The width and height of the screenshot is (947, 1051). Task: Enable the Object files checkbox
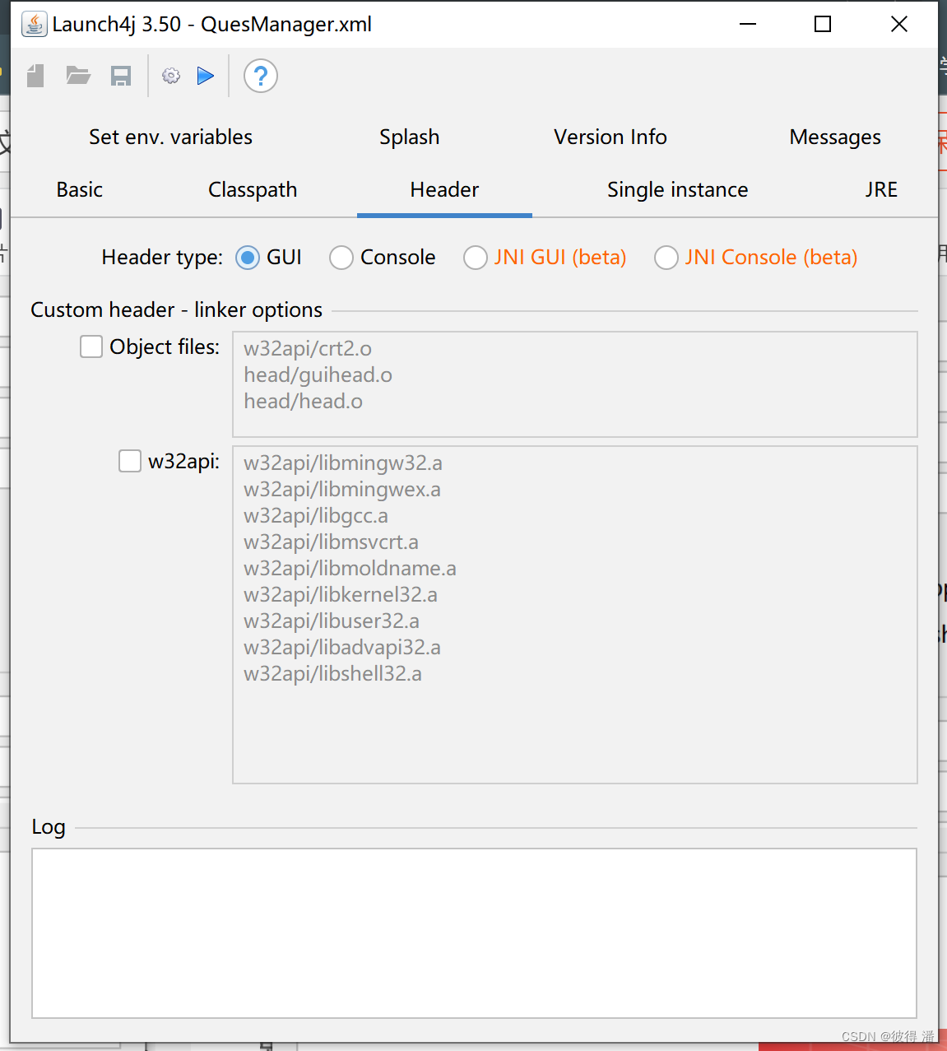pos(91,346)
